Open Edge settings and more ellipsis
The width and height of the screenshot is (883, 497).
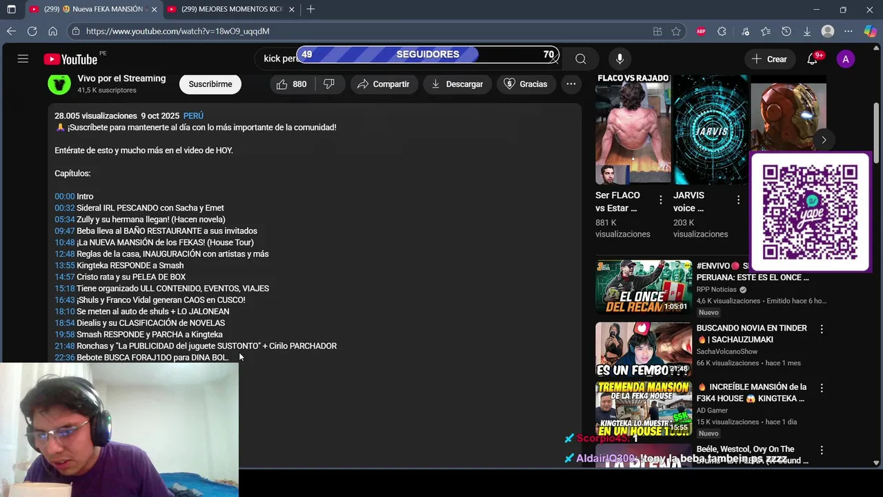point(849,31)
